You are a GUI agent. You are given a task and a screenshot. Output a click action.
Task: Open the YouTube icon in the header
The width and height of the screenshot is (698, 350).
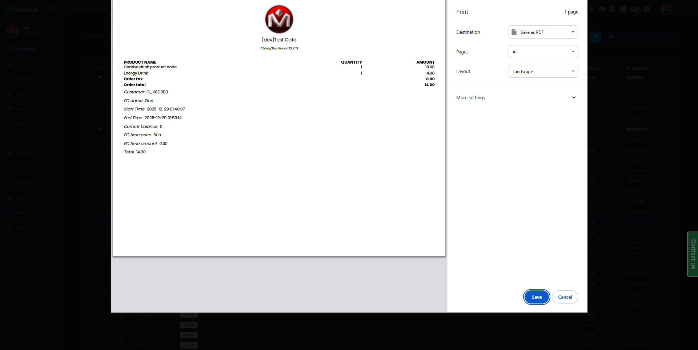click(602, 9)
